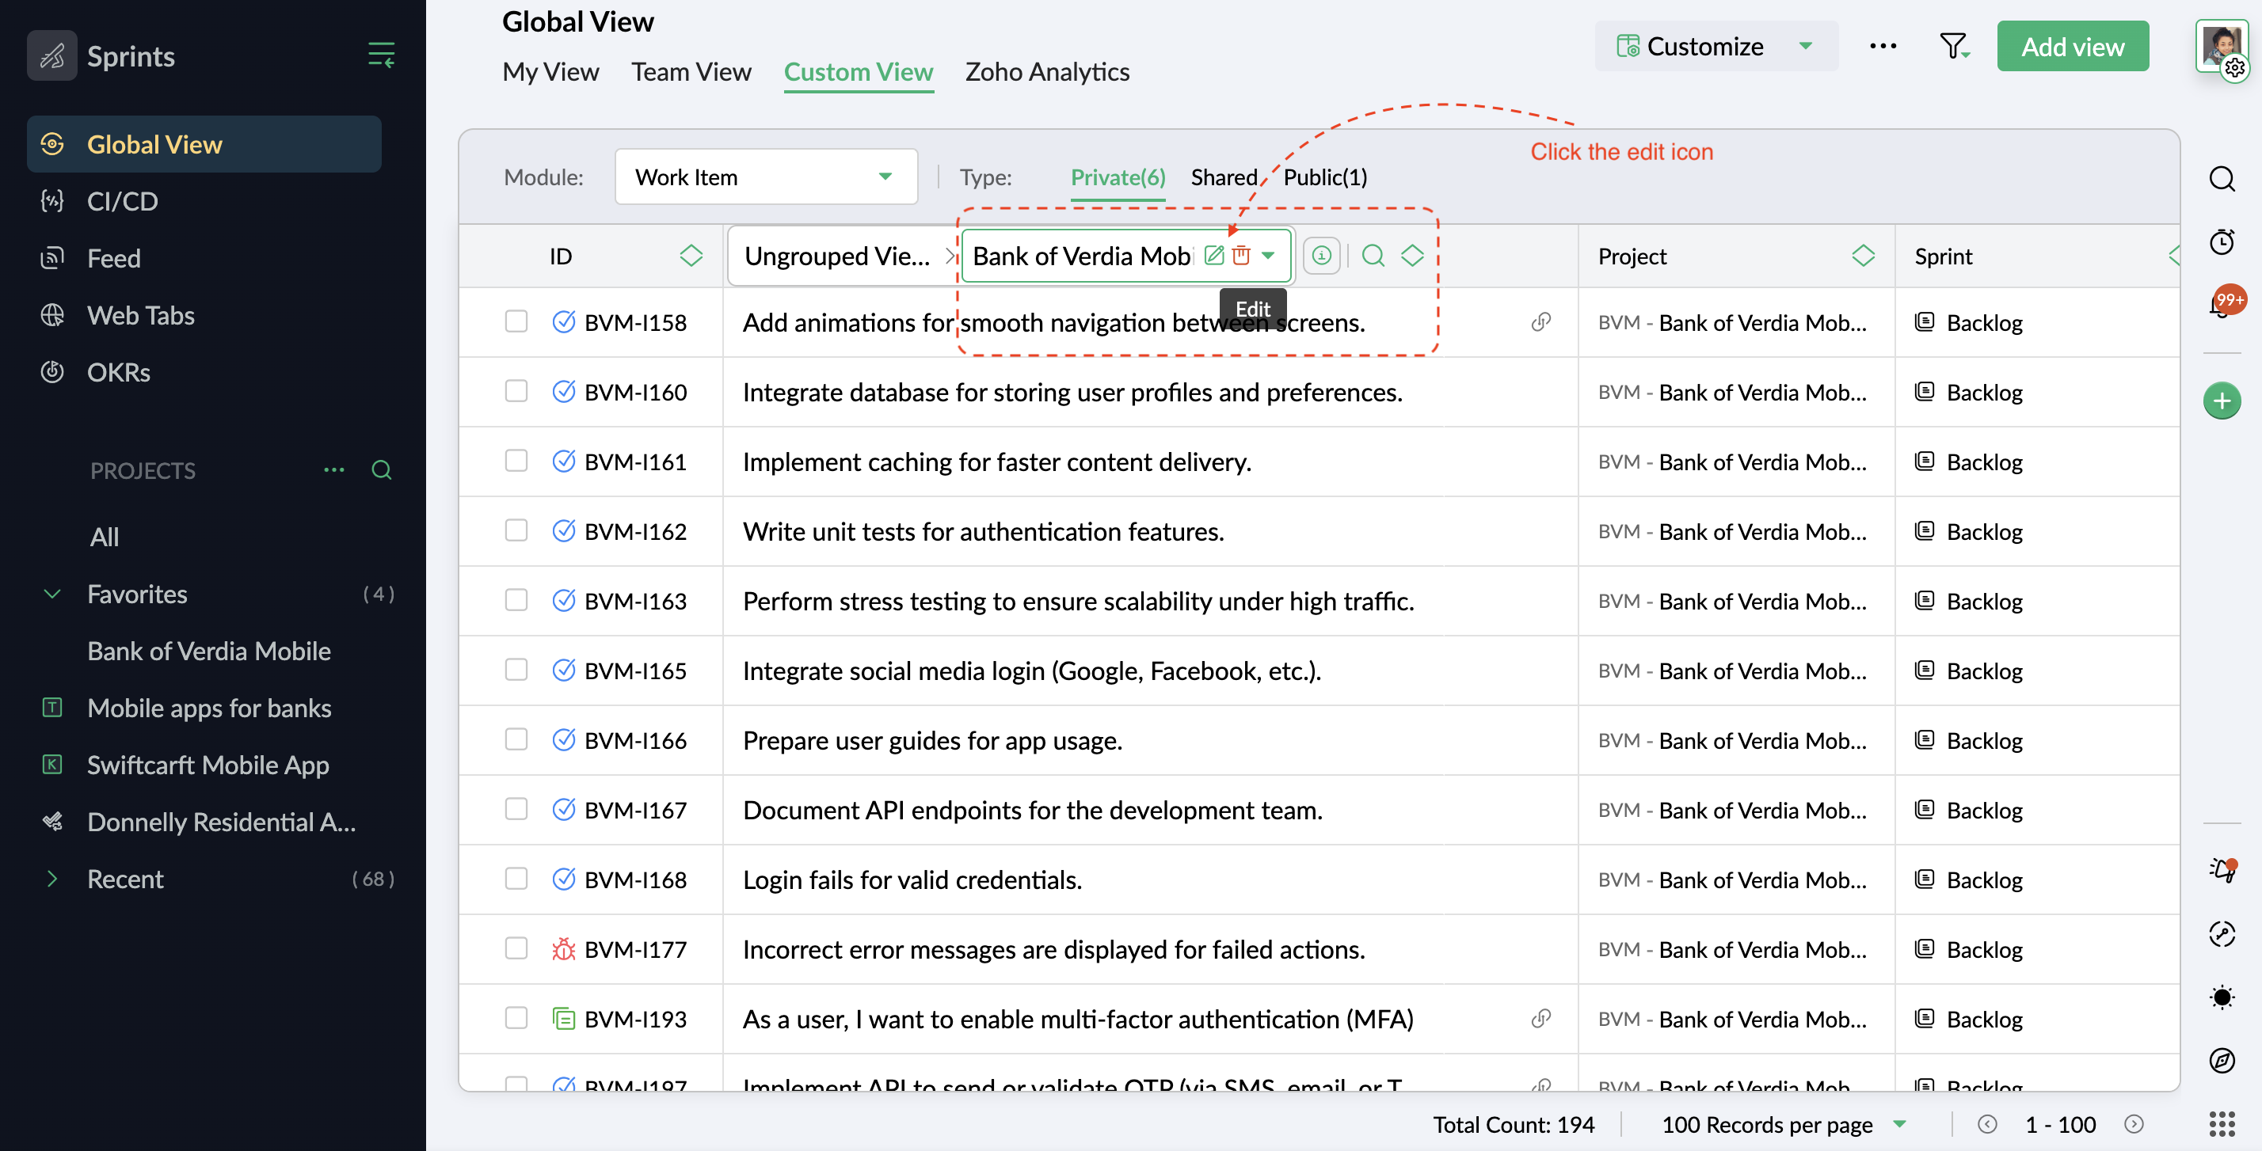
Task: Check the box for BVM-I165
Action: point(516,670)
